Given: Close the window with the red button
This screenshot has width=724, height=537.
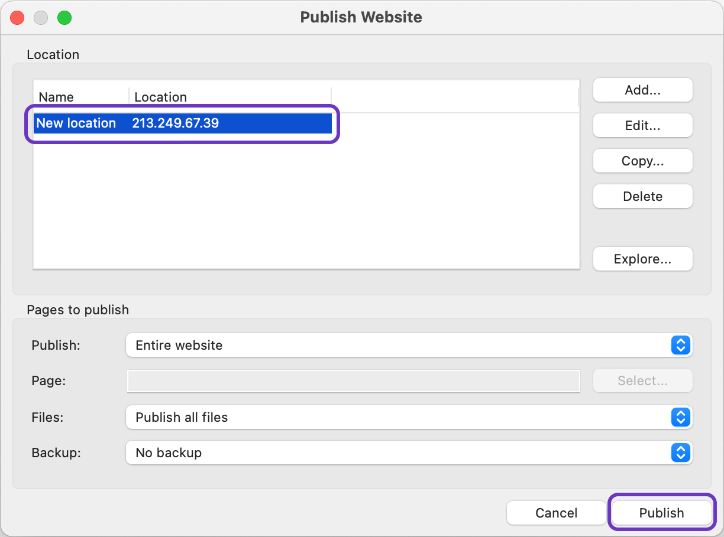Looking at the screenshot, I should tap(18, 17).
